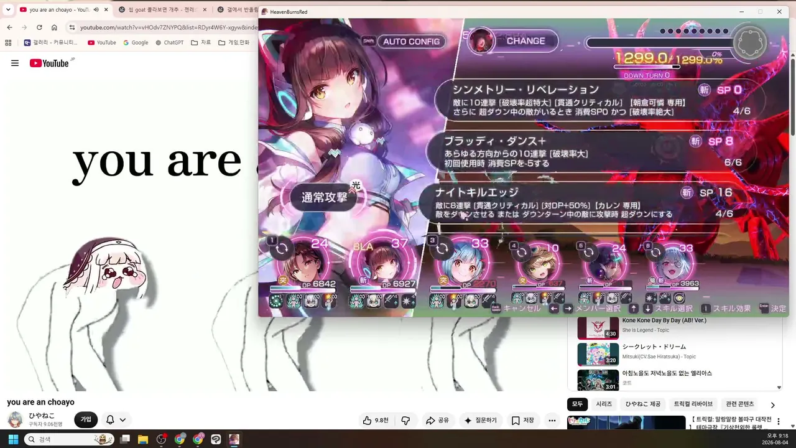The image size is (796, 448).
Task: Click the 질문하기 ask button
Action: click(481, 421)
